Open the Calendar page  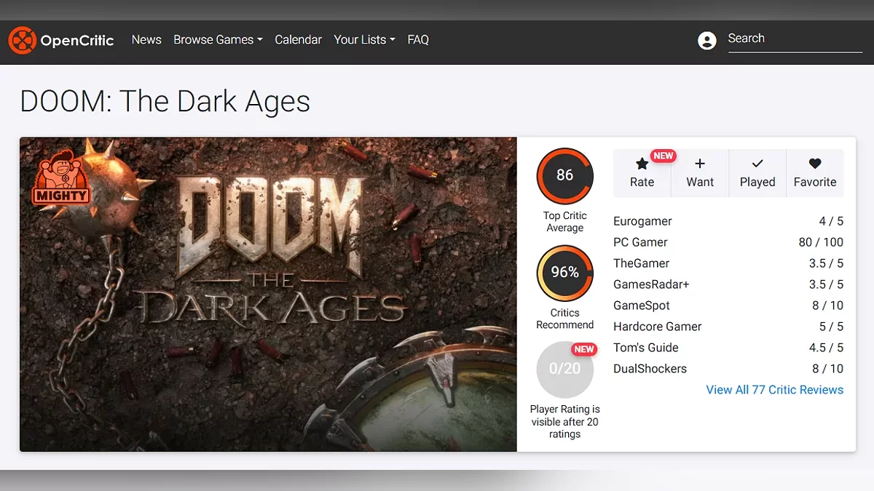coord(298,40)
